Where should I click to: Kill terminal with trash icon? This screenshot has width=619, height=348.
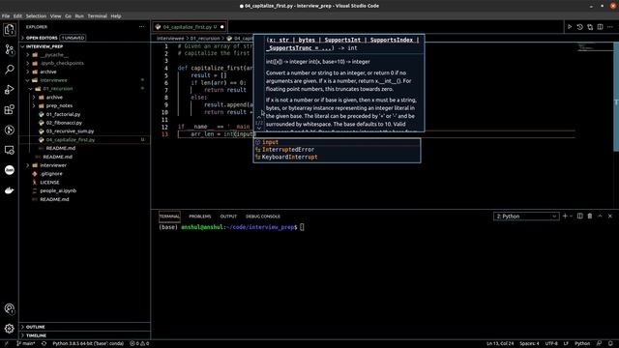click(x=590, y=217)
